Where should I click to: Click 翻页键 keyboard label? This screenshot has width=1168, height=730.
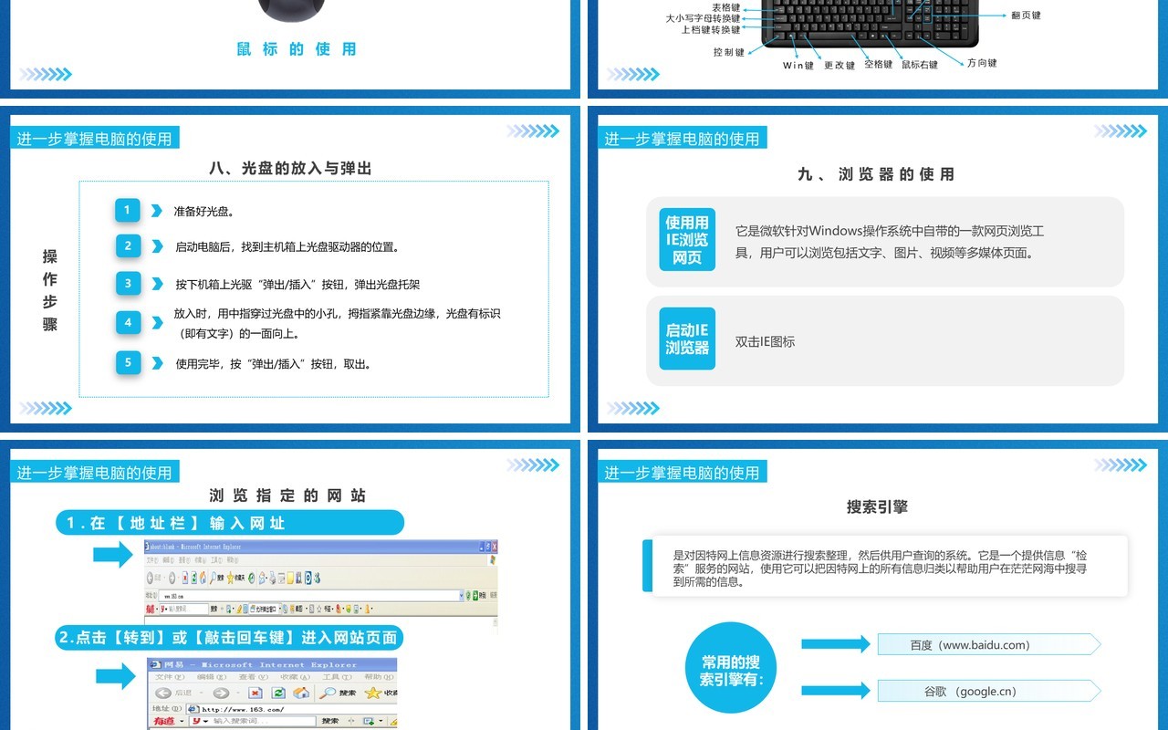pos(1026,16)
